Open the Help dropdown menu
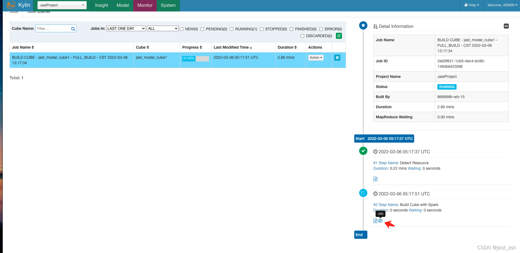This screenshot has width=520, height=253. pos(472,5)
